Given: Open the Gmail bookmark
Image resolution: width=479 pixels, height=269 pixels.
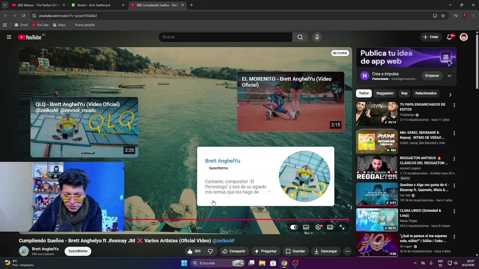Looking at the screenshot, I should [21, 25].
